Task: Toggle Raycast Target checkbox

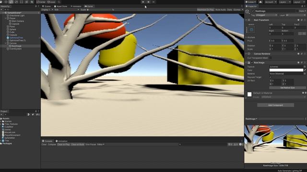Action: point(271,77)
